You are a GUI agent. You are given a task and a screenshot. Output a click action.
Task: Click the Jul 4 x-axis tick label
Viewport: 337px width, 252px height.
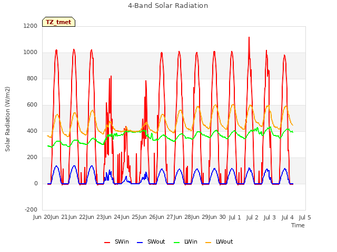288,217
